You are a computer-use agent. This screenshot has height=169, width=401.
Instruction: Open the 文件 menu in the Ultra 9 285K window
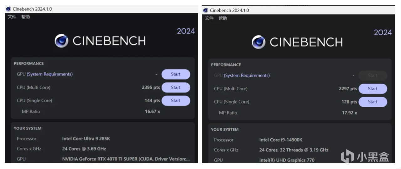coord(12,17)
